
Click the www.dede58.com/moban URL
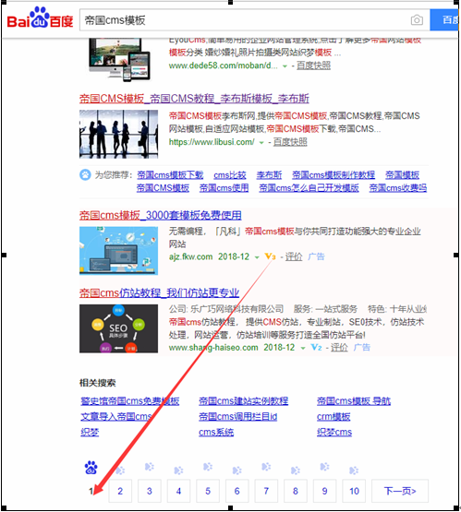(x=224, y=65)
